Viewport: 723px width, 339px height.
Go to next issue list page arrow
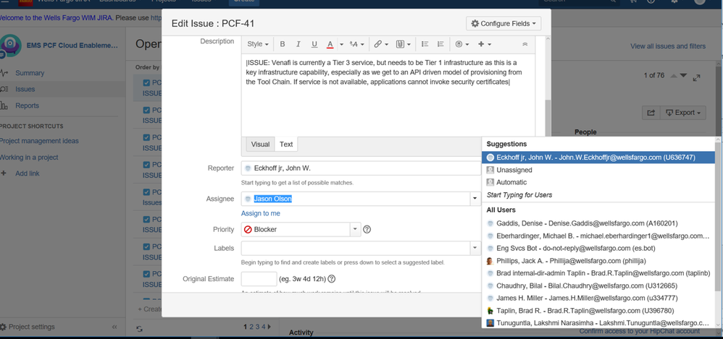click(269, 327)
